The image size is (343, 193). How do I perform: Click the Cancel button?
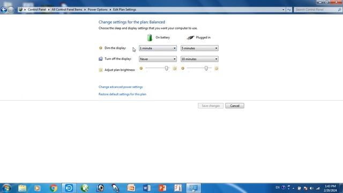pos(235,106)
